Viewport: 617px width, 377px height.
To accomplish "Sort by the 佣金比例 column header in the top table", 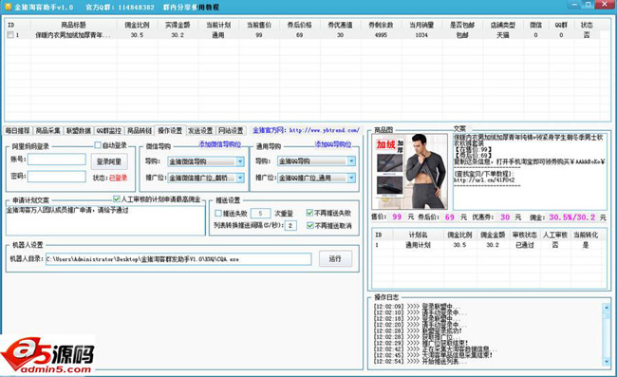I will pos(137,26).
